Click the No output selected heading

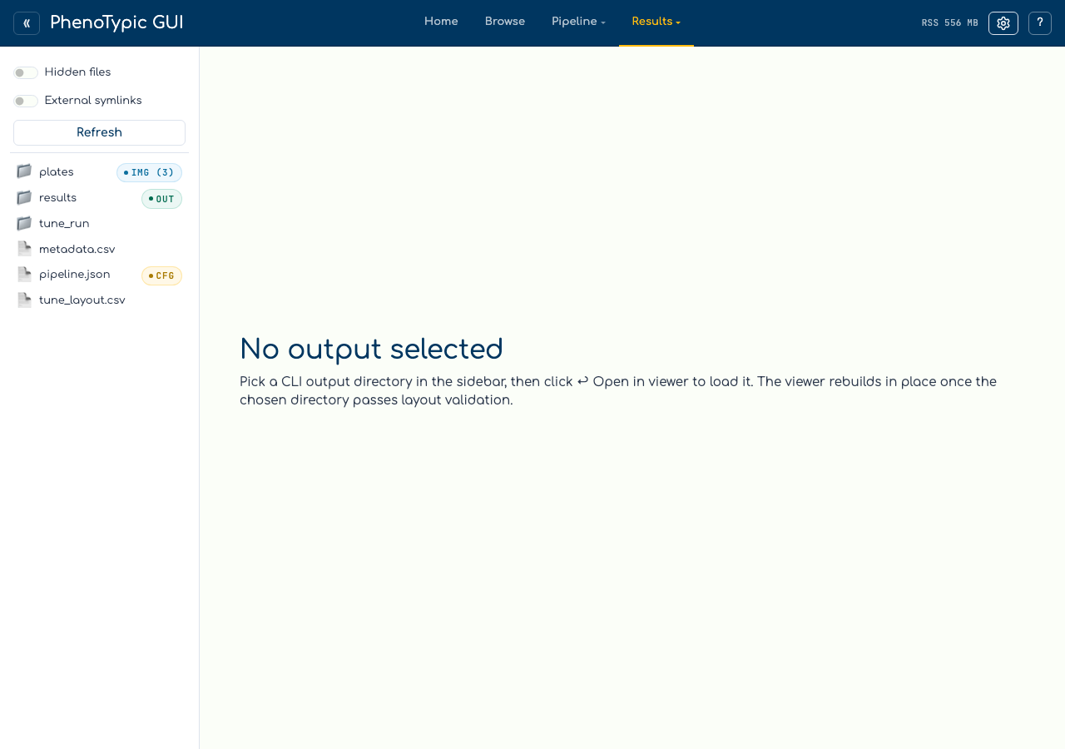click(371, 350)
